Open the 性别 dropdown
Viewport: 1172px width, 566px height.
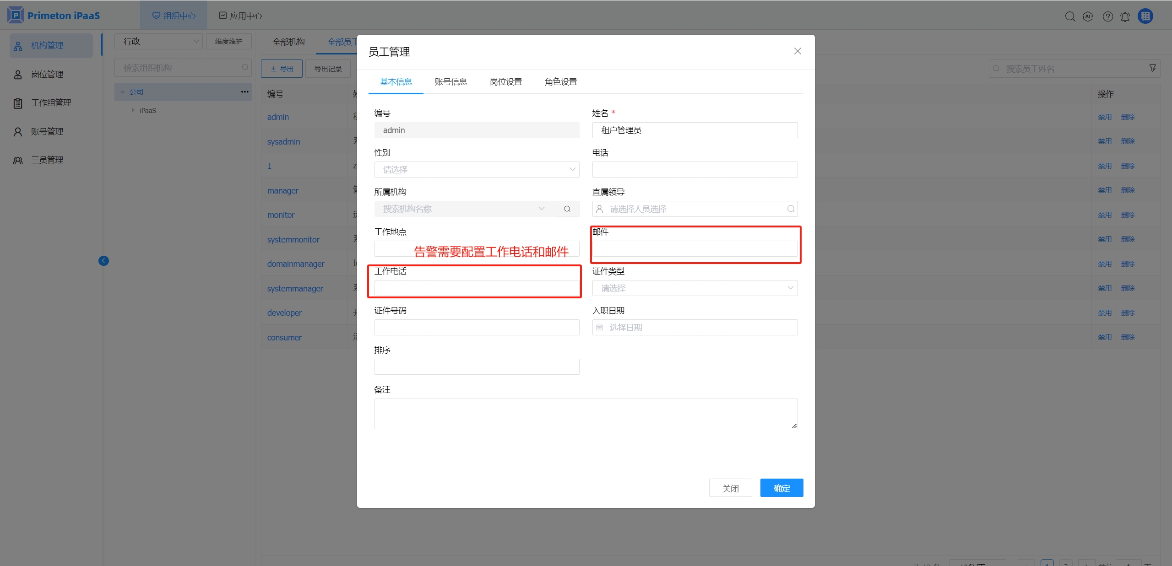(477, 170)
